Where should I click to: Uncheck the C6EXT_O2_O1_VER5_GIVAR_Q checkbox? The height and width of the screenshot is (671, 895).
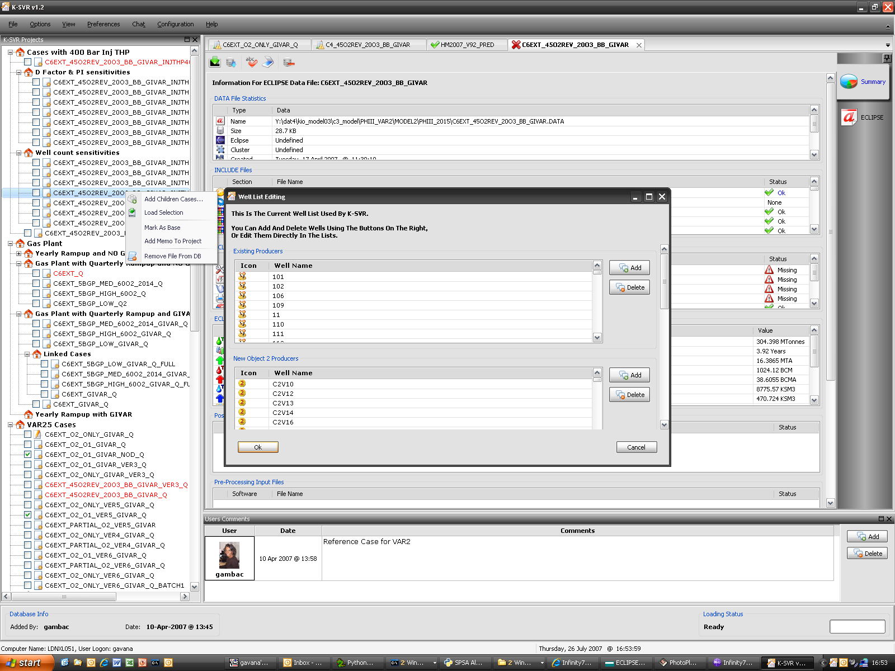click(x=27, y=515)
